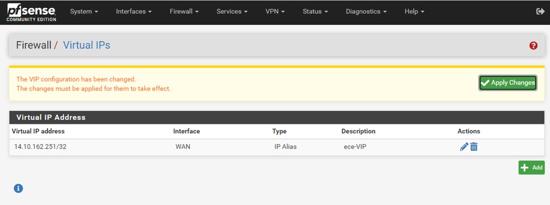Click the Virtual IP Address panel heading
This screenshot has height=205, width=550.
tap(51, 117)
